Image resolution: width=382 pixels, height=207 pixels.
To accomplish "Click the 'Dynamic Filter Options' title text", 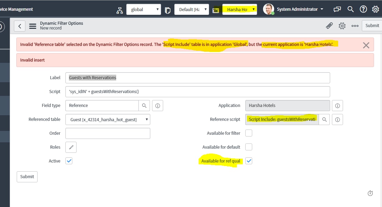I will pos(61,23).
